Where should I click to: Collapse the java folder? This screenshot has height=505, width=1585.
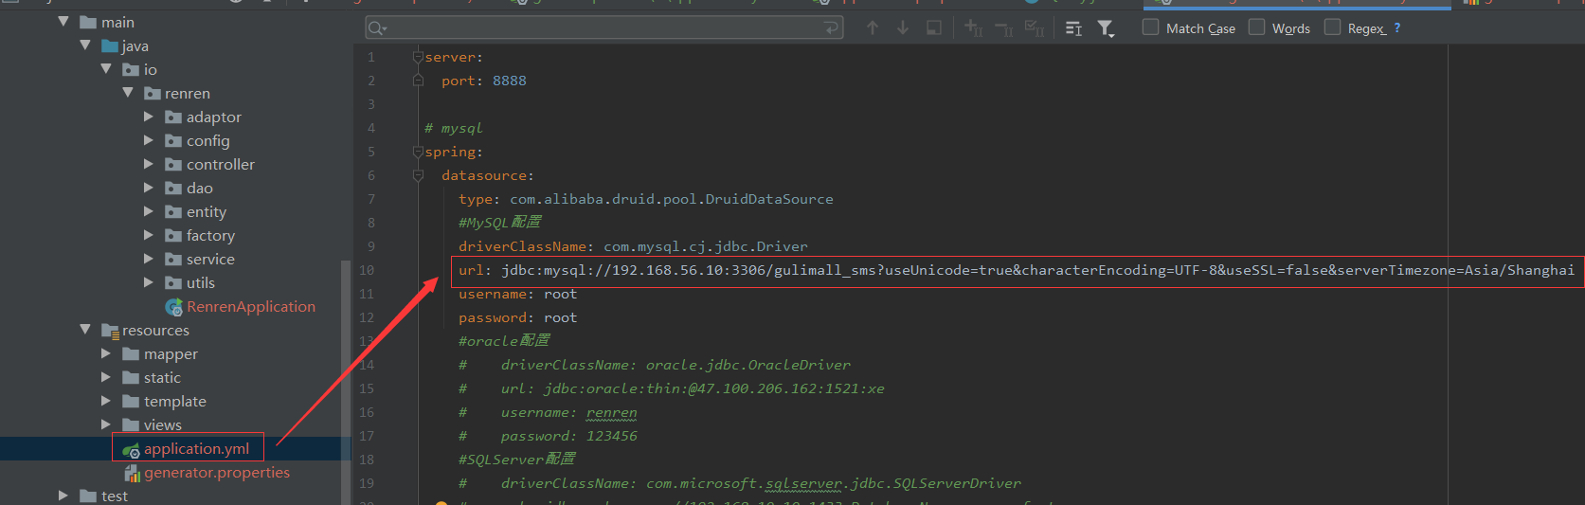point(85,45)
